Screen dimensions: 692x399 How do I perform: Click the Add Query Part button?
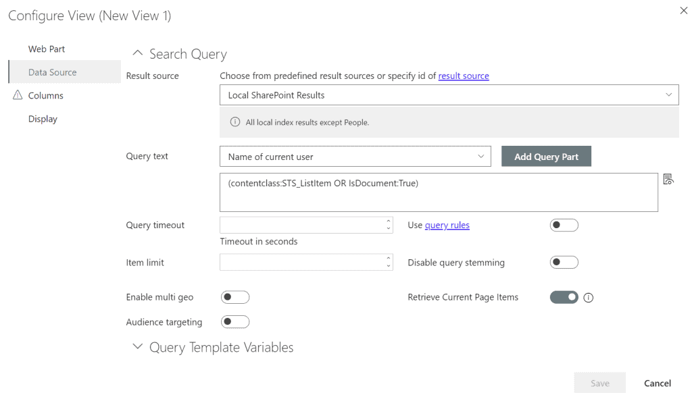(x=546, y=156)
